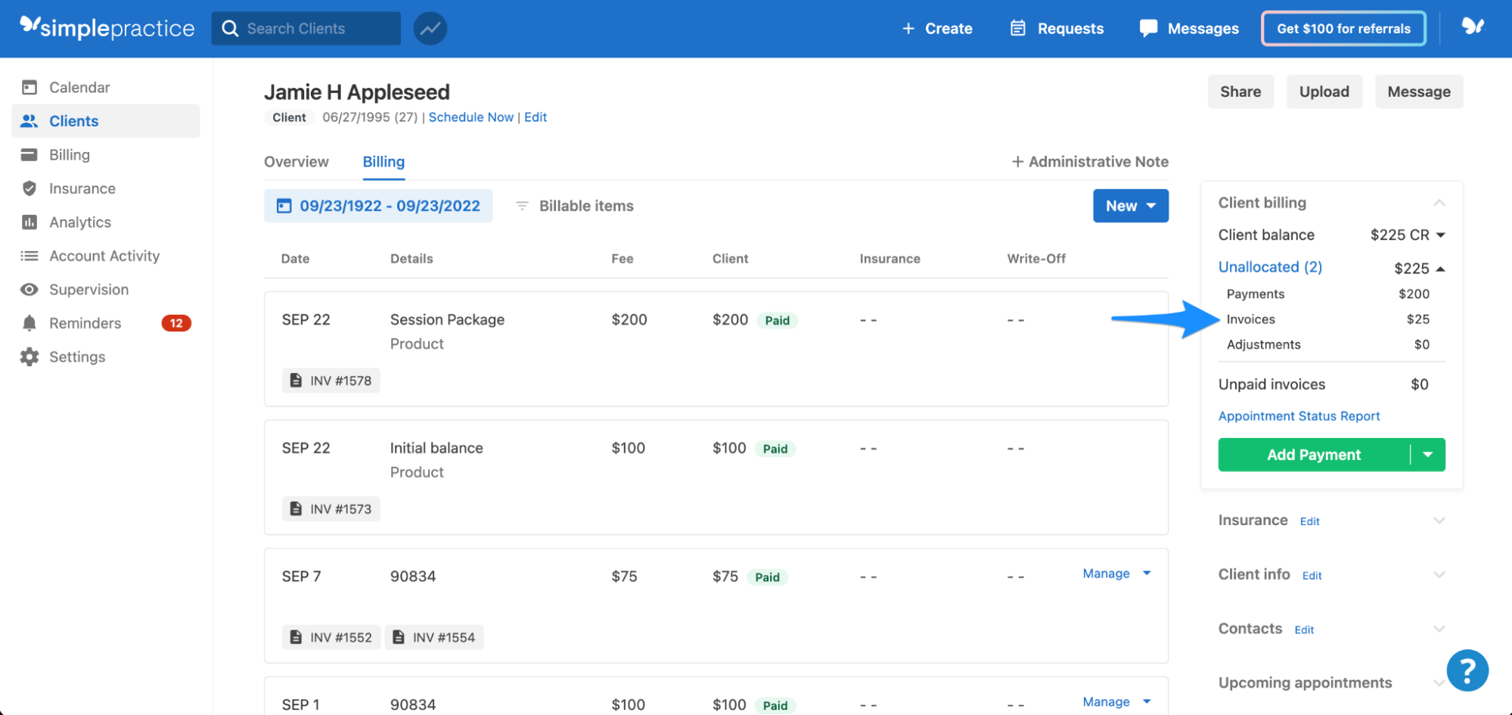
Task: Collapse the Client billing panel
Action: pyautogui.click(x=1439, y=203)
